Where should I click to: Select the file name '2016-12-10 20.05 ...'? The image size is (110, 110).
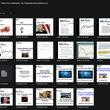point(23,61)
